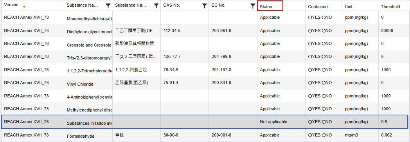This screenshot has width=410, height=142.
Task: Click EC number 200-831-0
Action: [x=221, y=83]
